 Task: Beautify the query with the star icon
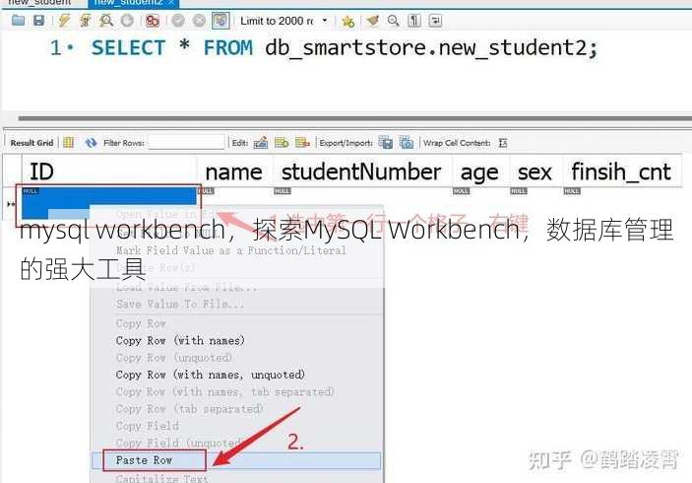(x=347, y=21)
